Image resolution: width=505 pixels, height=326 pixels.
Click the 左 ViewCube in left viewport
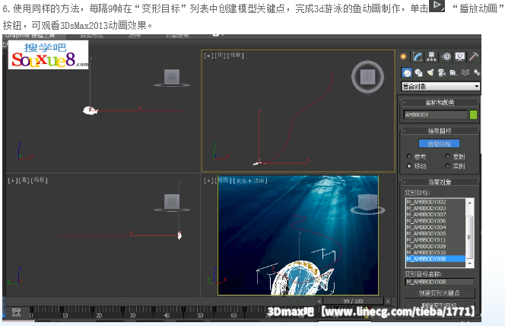(172, 202)
